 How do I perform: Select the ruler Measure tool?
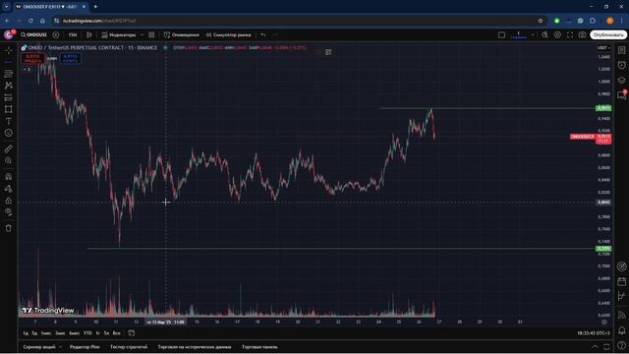click(x=9, y=148)
